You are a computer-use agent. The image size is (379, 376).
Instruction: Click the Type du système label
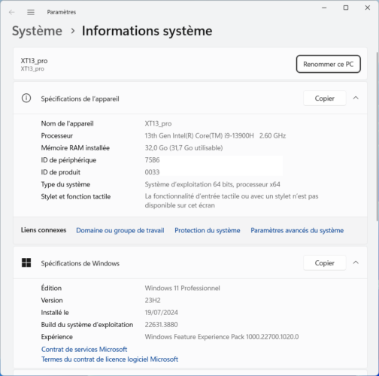[65, 184]
